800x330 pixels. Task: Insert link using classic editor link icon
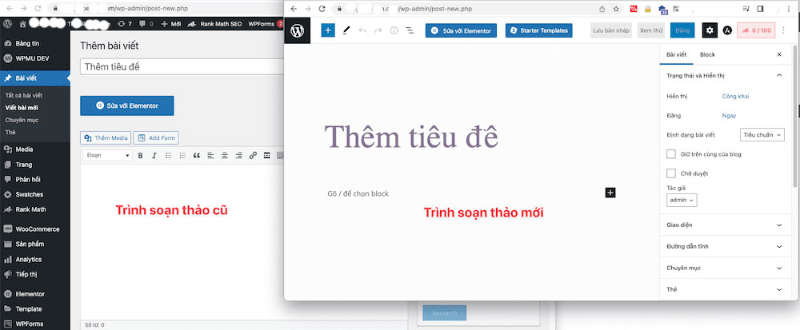[253, 155]
